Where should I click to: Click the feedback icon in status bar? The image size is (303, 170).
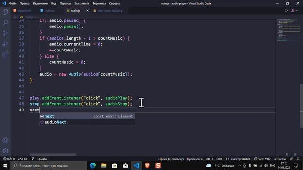click(292, 159)
